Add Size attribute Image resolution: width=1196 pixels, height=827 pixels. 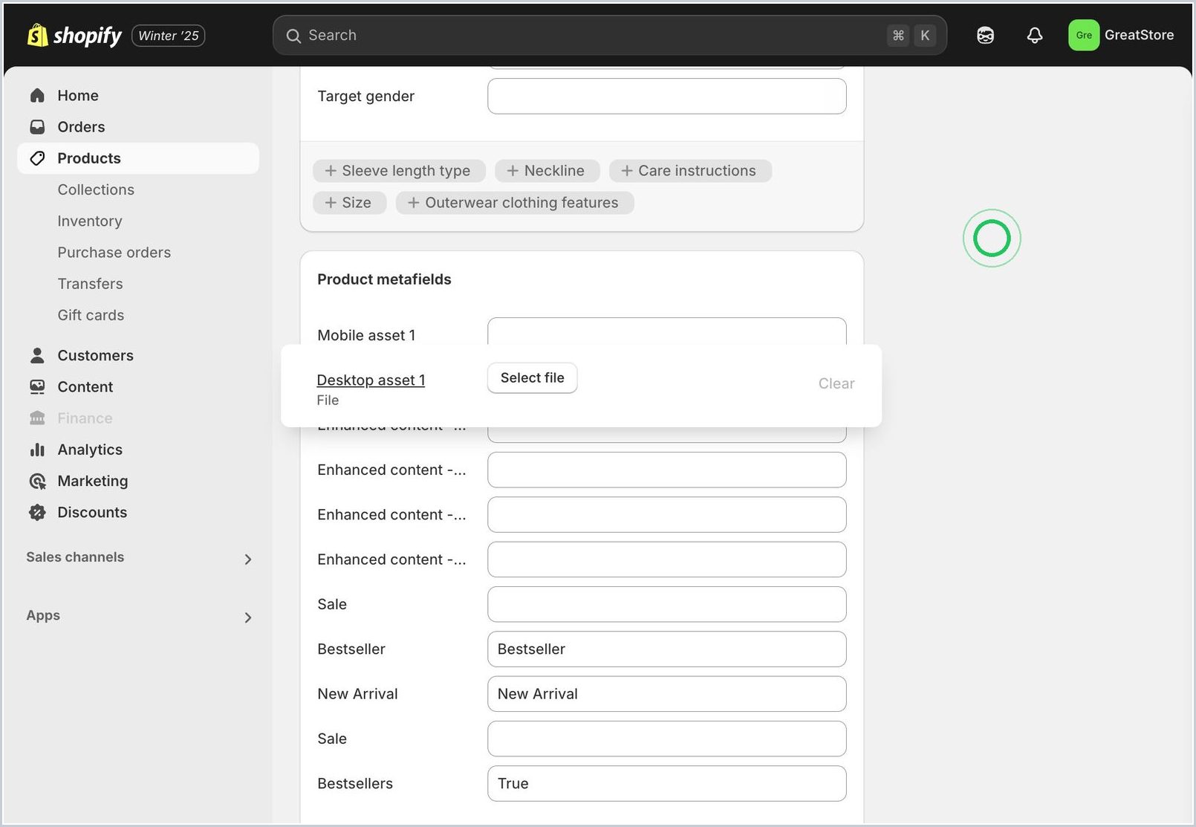[x=349, y=203]
